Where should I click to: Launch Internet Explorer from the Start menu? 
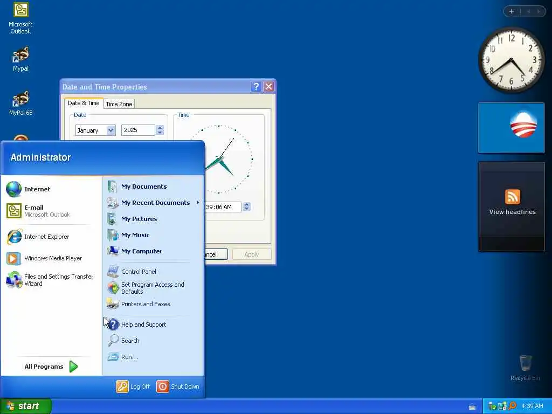click(x=51, y=237)
